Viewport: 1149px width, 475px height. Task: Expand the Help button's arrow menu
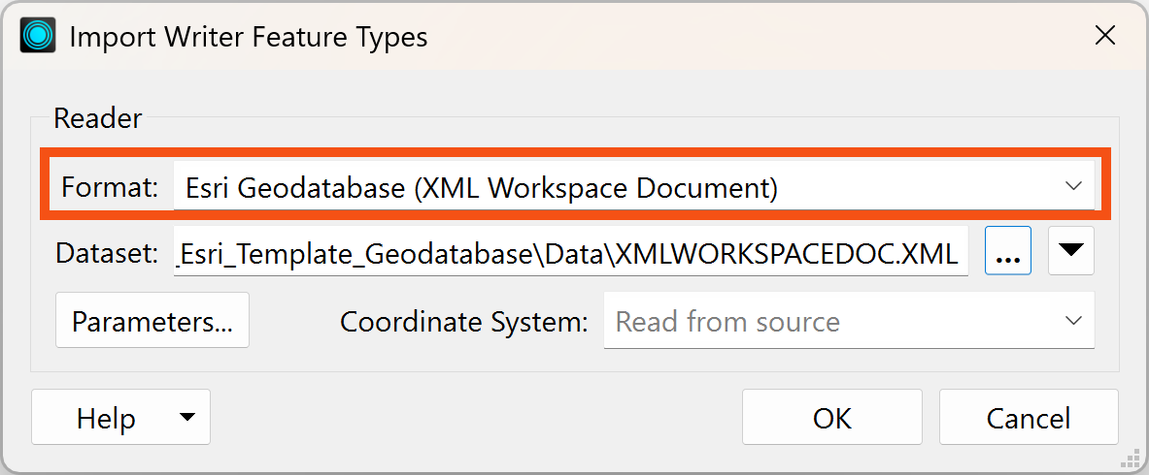(x=187, y=417)
